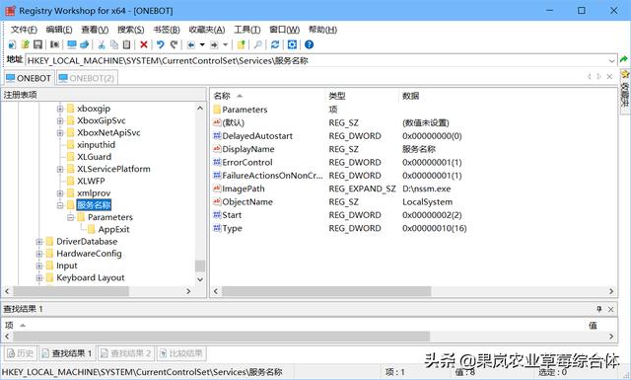Image resolution: width=631 pixels, height=380 pixels.
Task: Open the 搜索(S) menu
Action: point(131,30)
